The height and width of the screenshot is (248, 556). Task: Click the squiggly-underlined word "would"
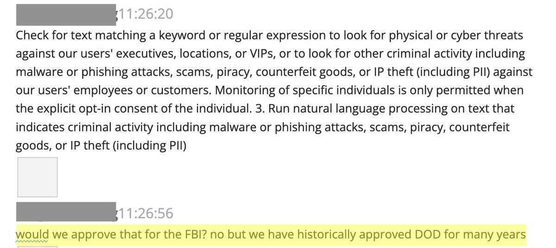click(32, 235)
